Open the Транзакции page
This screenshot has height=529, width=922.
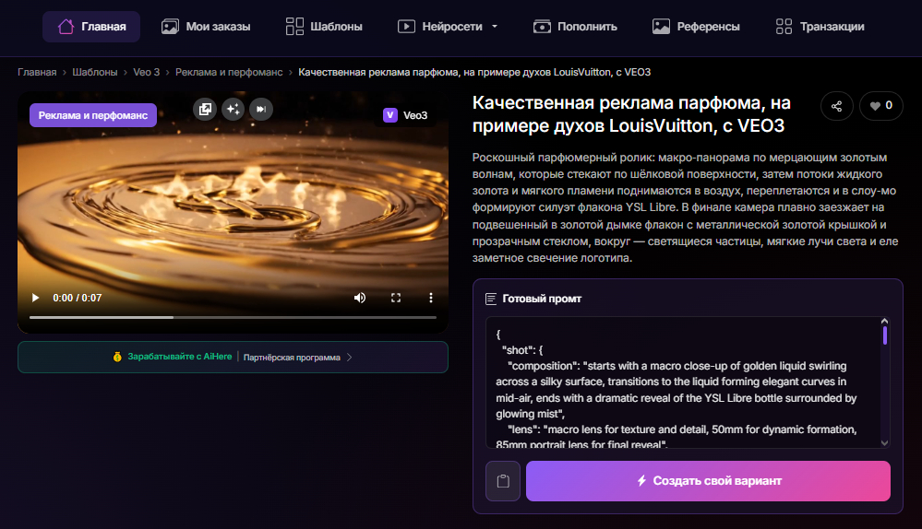[820, 27]
